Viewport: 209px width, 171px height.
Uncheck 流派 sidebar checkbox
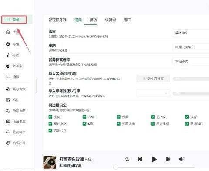click(x=187, y=117)
